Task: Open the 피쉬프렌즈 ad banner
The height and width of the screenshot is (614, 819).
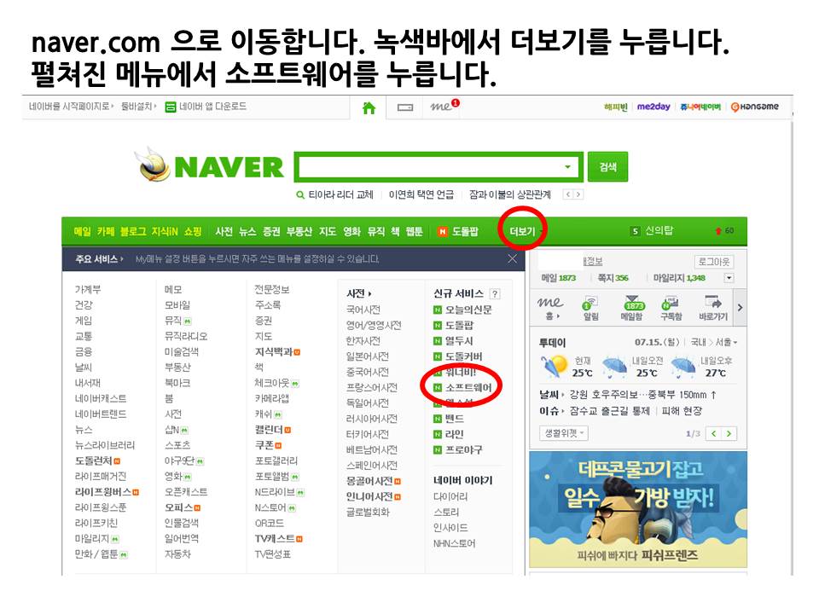Action: tap(638, 510)
